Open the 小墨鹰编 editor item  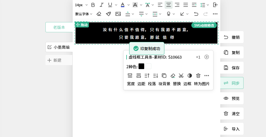[59, 47]
